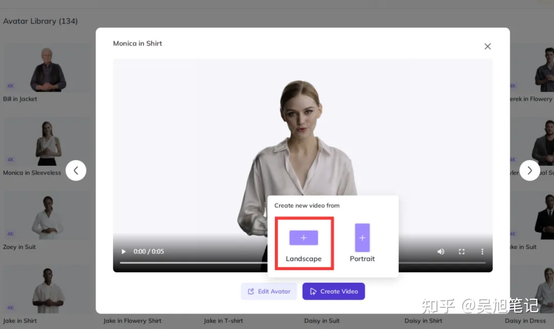Click the Daisy in Suit label
Screen dimensions: 554x329
click(322, 321)
